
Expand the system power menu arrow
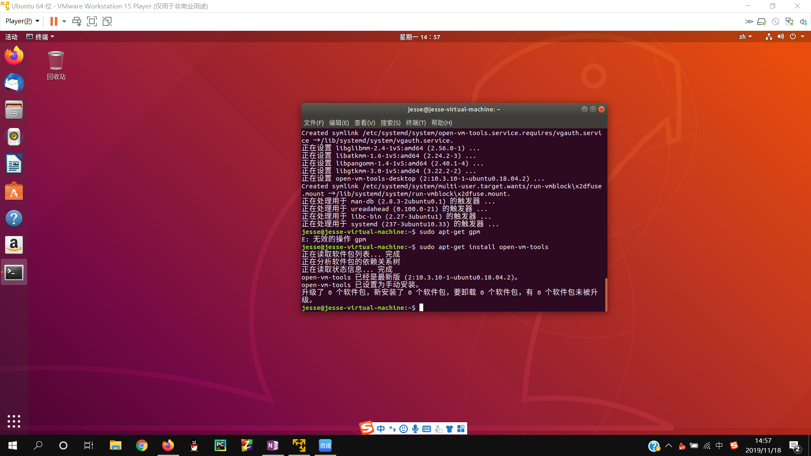coord(802,37)
